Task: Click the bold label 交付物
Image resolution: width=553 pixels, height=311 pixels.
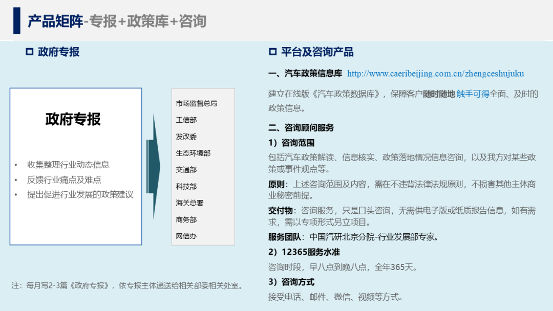Action: point(281,211)
